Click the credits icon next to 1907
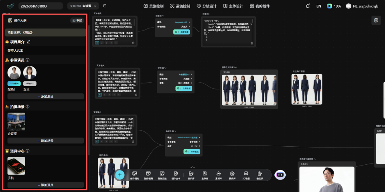The width and height of the screenshot is (385, 192). point(329,6)
